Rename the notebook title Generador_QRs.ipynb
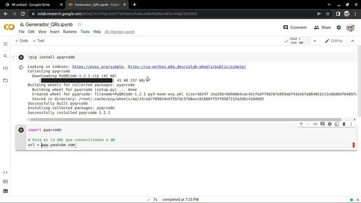The height and width of the screenshot is (203, 361). 49,24
